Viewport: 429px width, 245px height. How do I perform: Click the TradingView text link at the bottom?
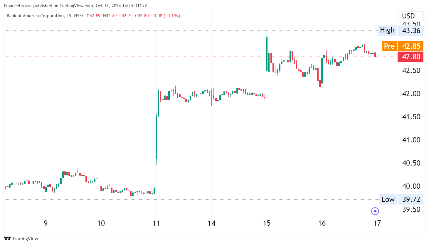25,239
